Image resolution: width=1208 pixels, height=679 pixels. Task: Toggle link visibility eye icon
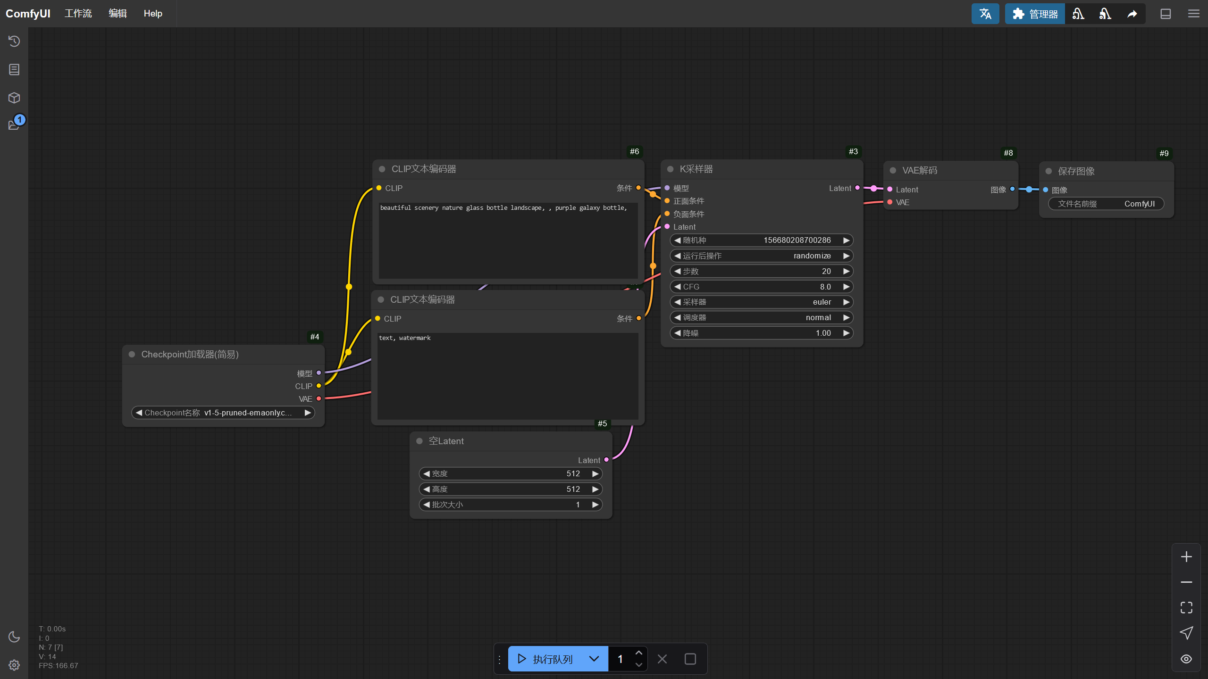coord(1186,659)
